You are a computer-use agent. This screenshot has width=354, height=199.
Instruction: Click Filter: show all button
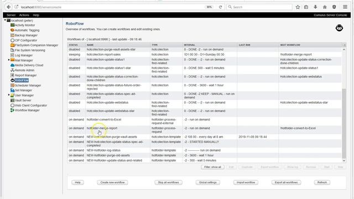212,167
